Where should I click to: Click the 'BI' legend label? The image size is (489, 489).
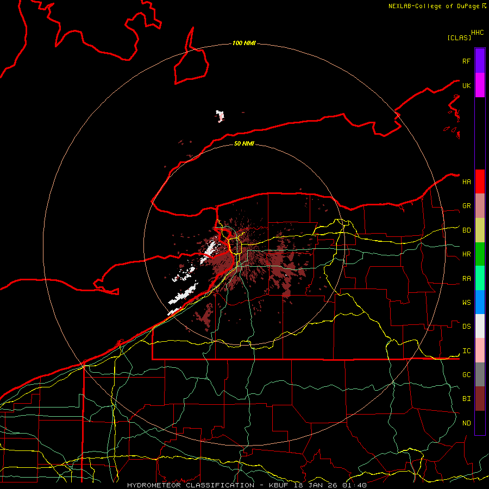466,399
